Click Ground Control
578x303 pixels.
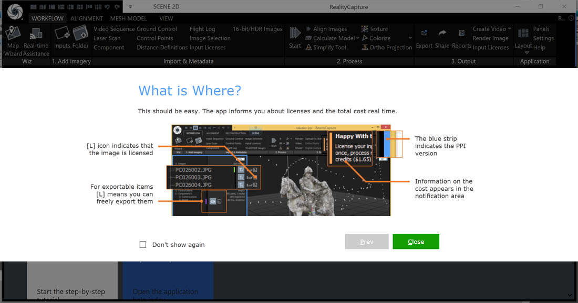[x=157, y=29]
